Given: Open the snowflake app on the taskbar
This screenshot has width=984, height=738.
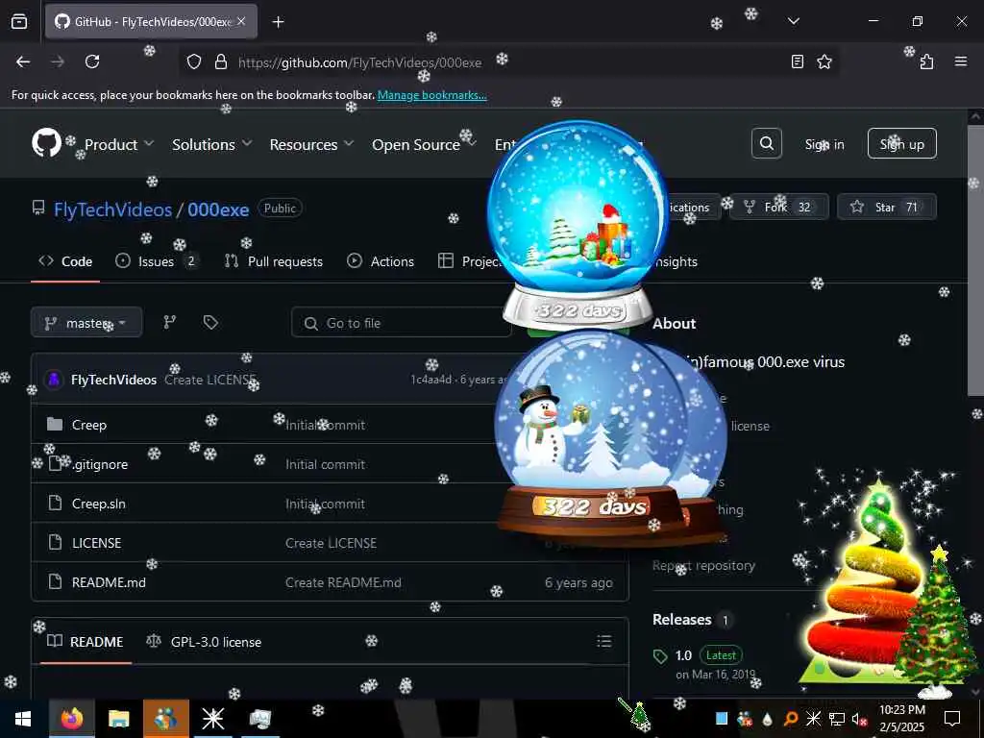Looking at the screenshot, I should tap(212, 719).
